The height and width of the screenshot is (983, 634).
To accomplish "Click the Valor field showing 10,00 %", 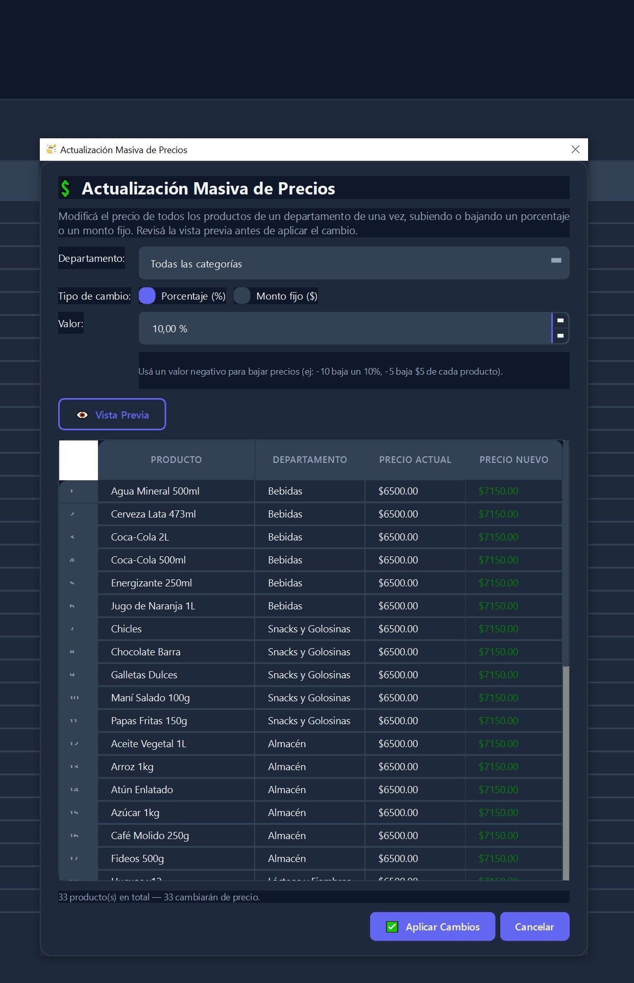I will coord(345,328).
